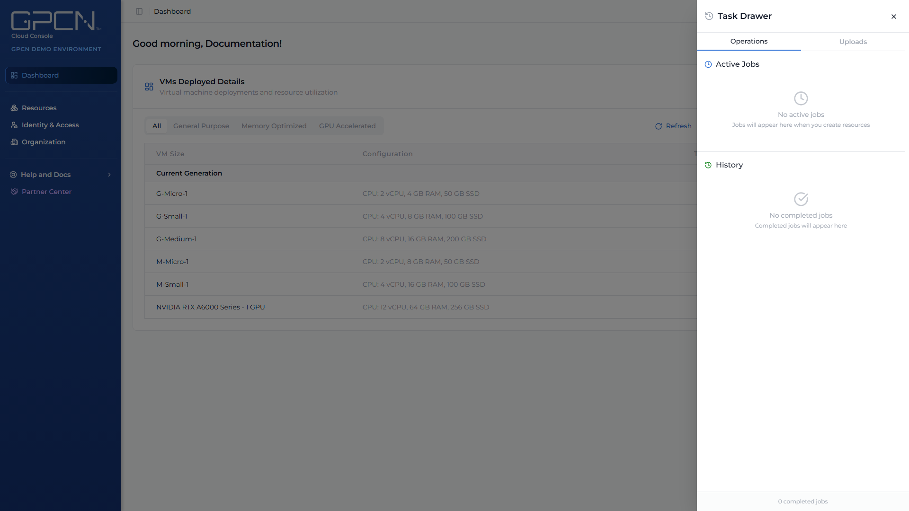Select the Operations tab
Screen dimensions: 909x511
(x=749, y=41)
